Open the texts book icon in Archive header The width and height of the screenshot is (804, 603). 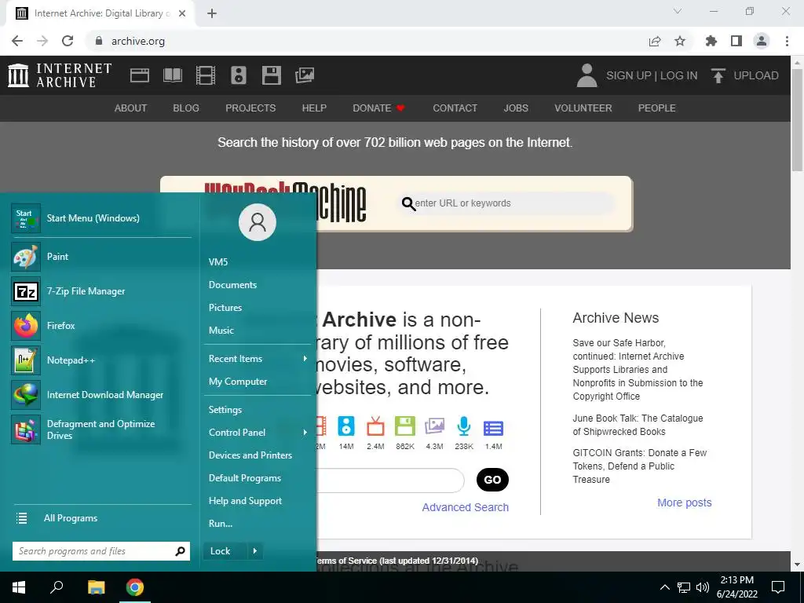(x=173, y=75)
